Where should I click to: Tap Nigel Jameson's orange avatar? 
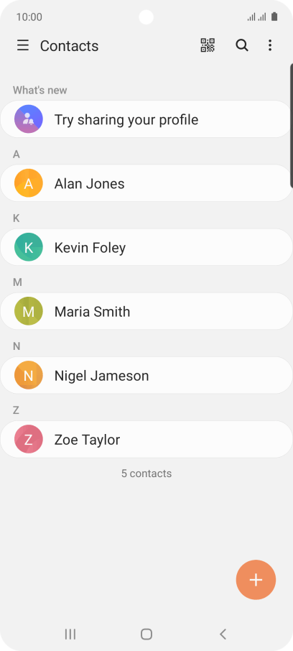pos(29,375)
